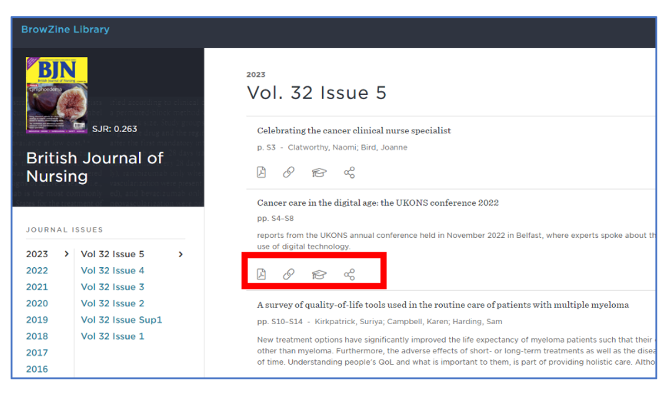The height and width of the screenshot is (393, 671).
Task: Open article link for Celebrating the cancer clinical nurse specialist
Action: (x=289, y=172)
